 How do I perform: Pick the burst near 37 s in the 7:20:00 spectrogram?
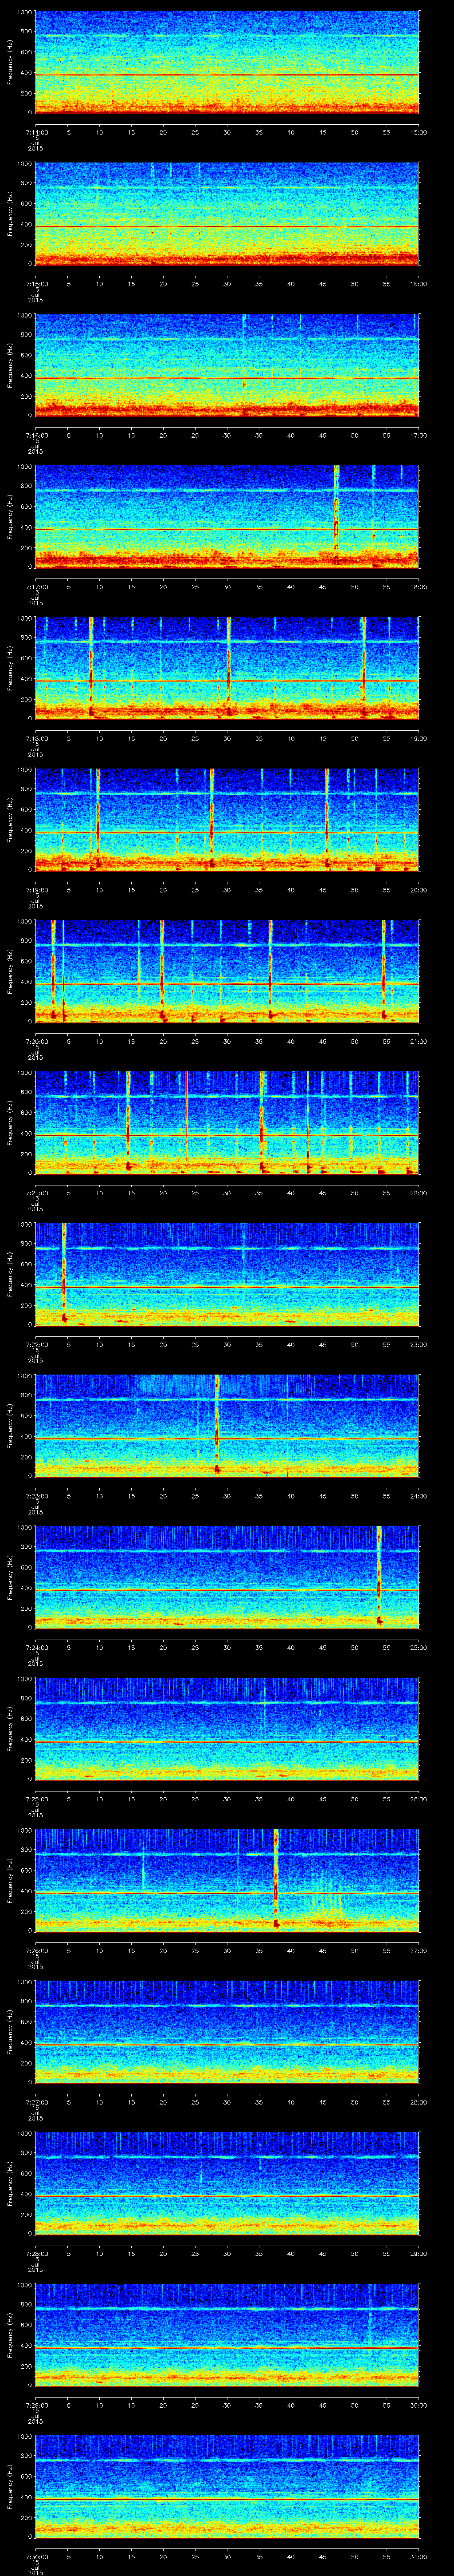[270, 971]
